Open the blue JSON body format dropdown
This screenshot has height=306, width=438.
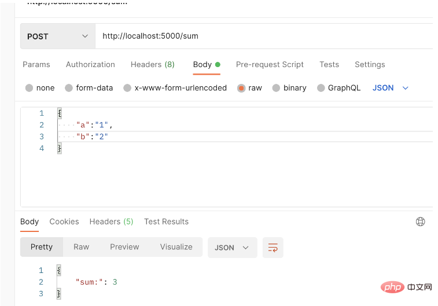pyautogui.click(x=390, y=88)
